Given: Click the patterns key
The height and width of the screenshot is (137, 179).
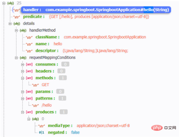Looking at the screenshot, I should [x=45, y=98].
